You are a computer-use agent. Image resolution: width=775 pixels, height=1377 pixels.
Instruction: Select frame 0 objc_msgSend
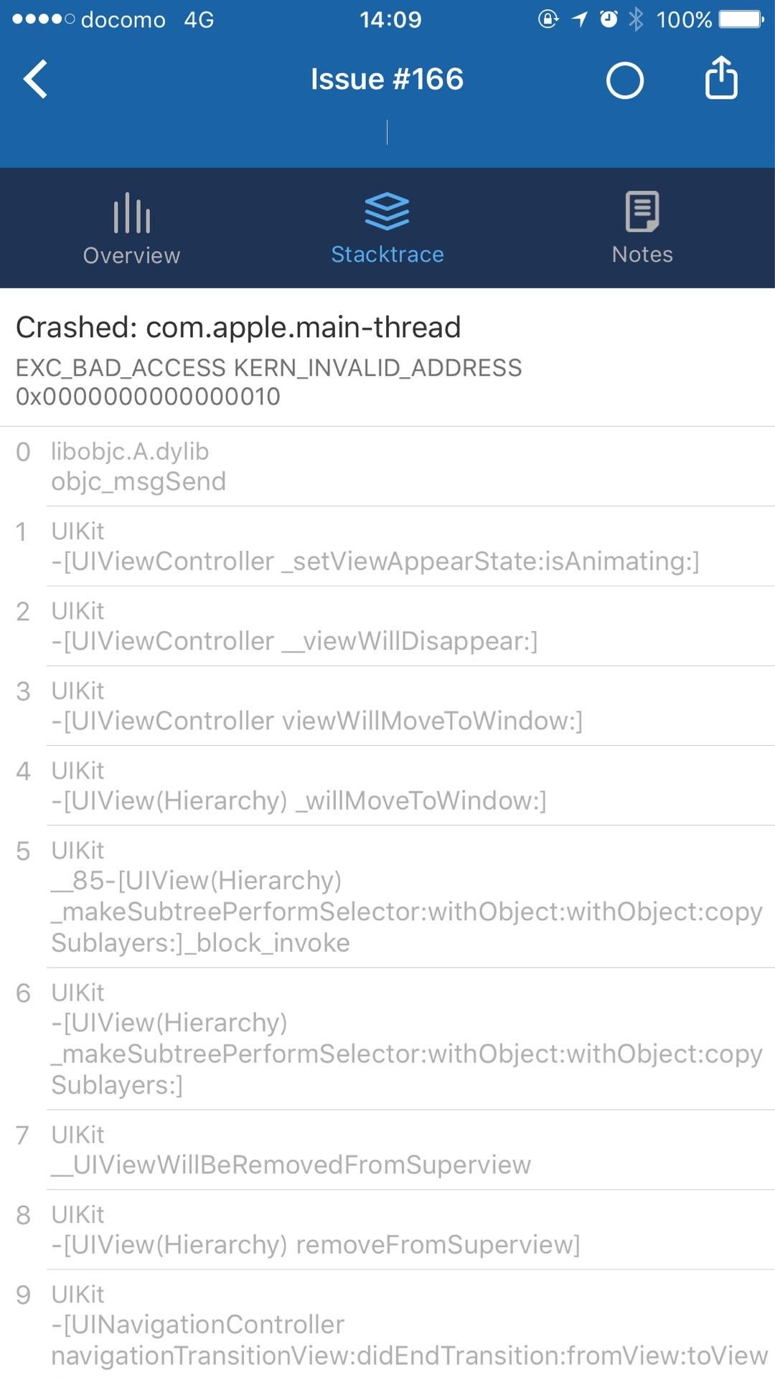(387, 466)
